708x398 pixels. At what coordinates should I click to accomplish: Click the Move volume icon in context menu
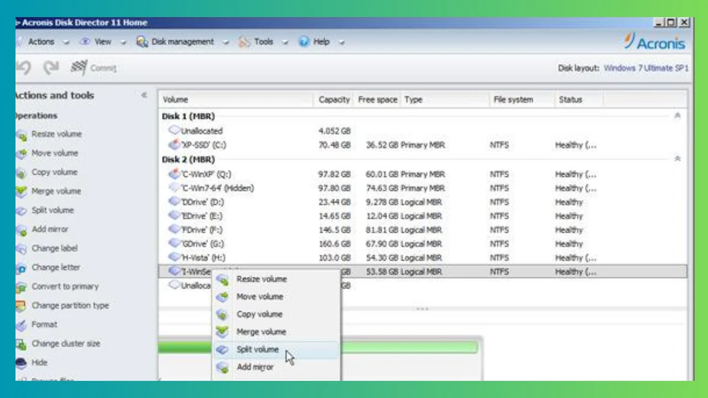pyautogui.click(x=222, y=297)
